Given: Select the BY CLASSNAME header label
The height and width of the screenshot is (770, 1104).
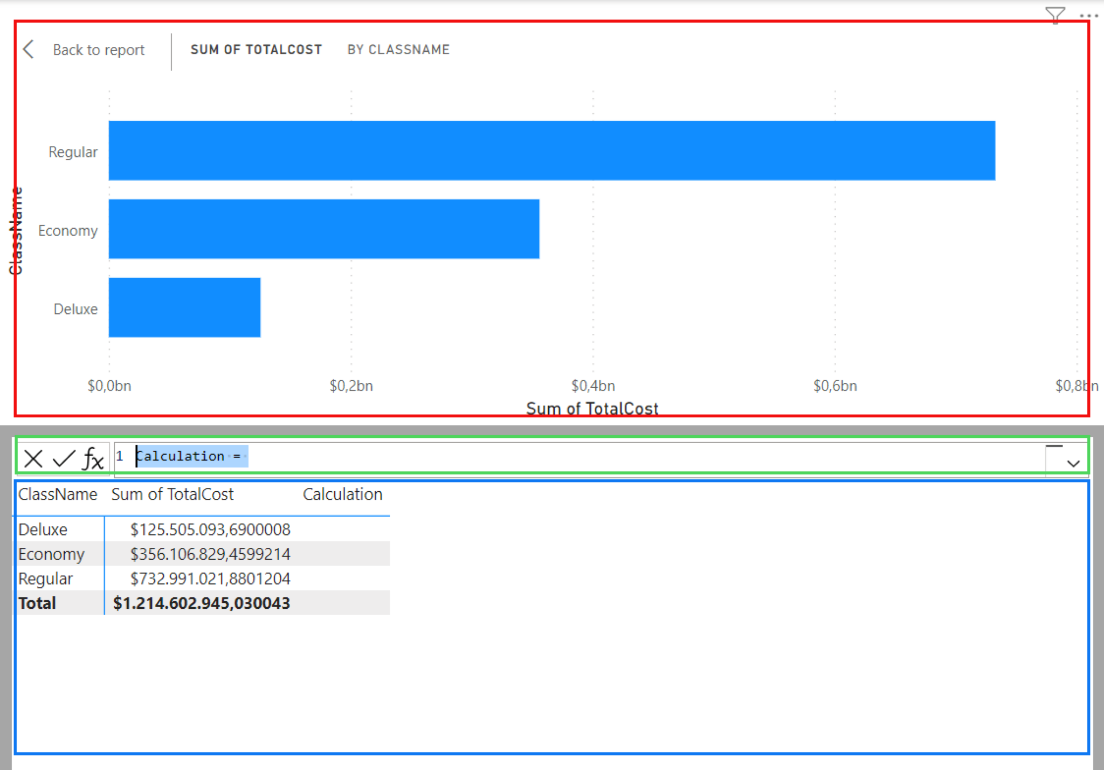Looking at the screenshot, I should (399, 49).
